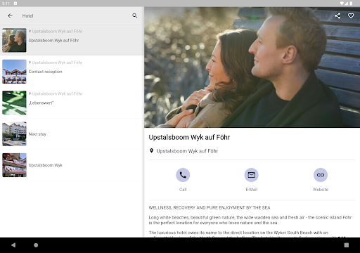Viewport: 360px width, 253px height.
Task: Select the Next stay list item
Action: coord(72,134)
